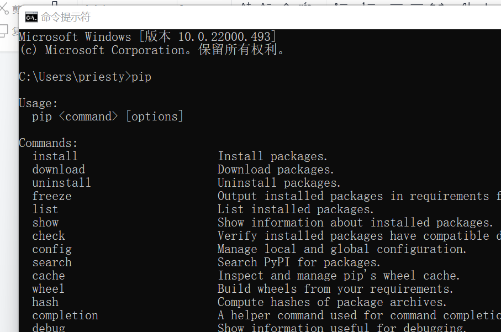Image resolution: width=501 pixels, height=332 pixels.
Task: Click the 'Commands:' heading
Action: point(48,143)
